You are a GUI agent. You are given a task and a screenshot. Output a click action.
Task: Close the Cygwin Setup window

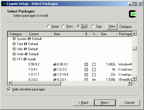[x=140, y=4]
